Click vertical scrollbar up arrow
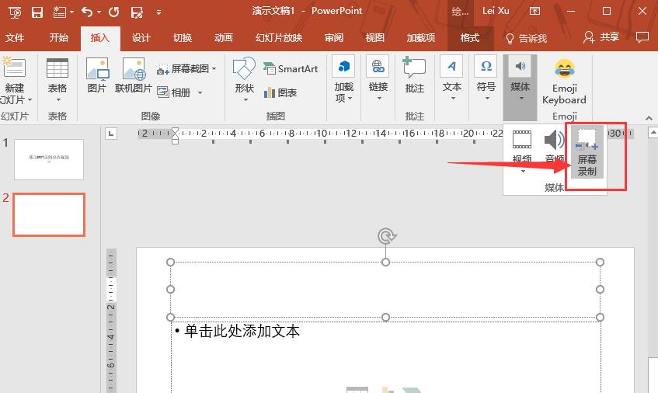The width and height of the screenshot is (658, 393). coord(653,134)
